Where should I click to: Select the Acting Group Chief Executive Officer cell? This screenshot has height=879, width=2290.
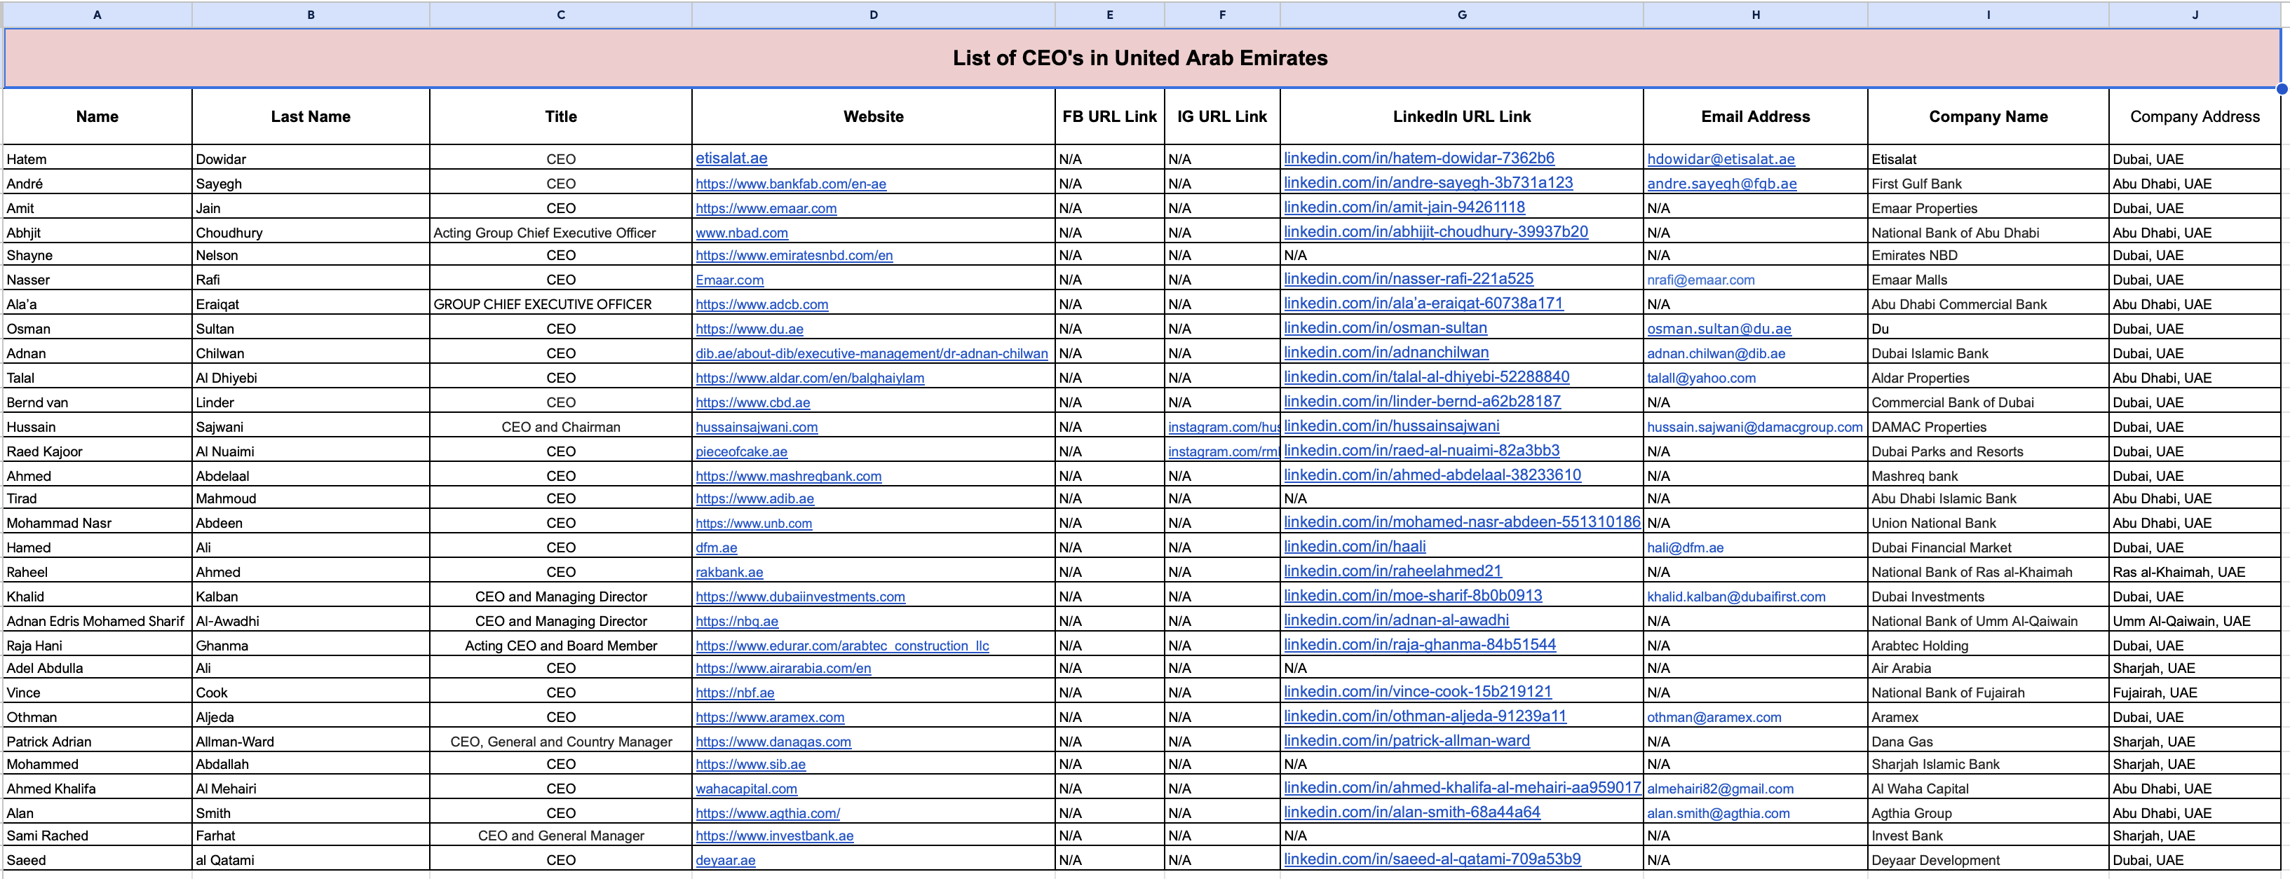pyautogui.click(x=561, y=232)
